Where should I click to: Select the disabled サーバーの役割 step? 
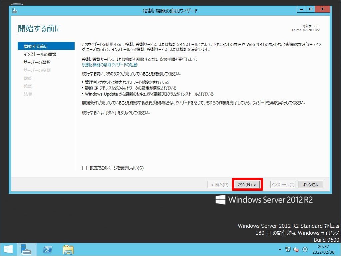(x=37, y=71)
